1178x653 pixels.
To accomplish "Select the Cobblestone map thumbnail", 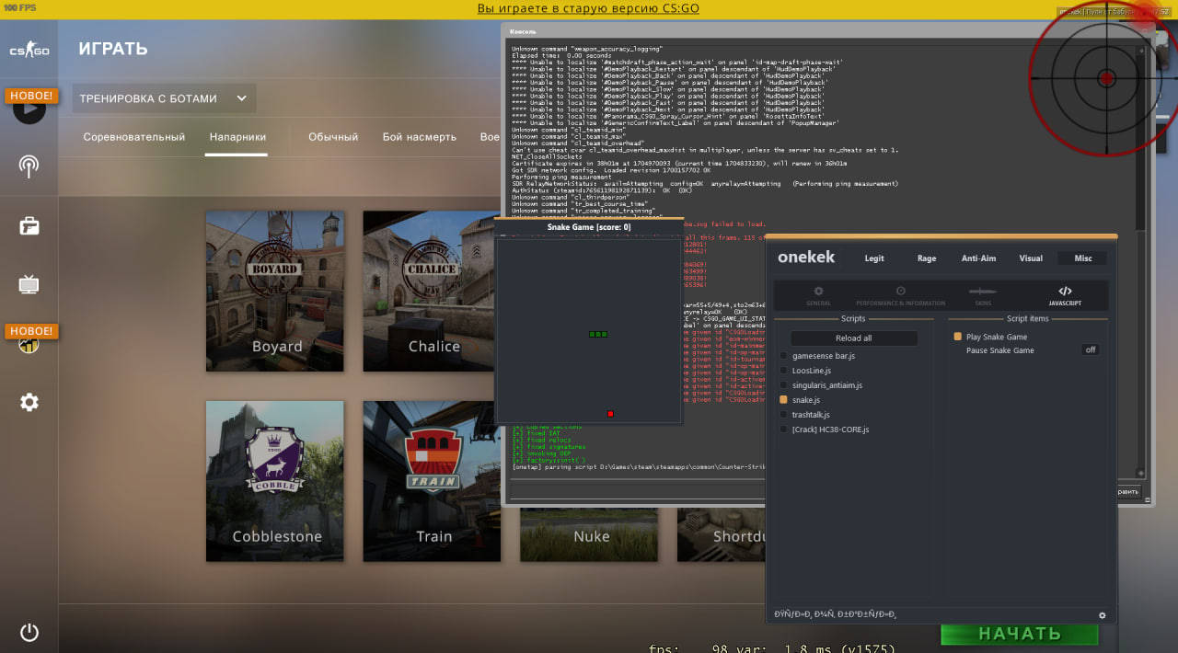I will point(275,481).
